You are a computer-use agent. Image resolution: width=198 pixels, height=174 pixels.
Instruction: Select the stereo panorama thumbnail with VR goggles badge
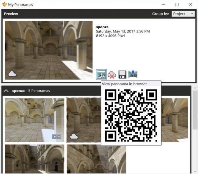point(35,120)
